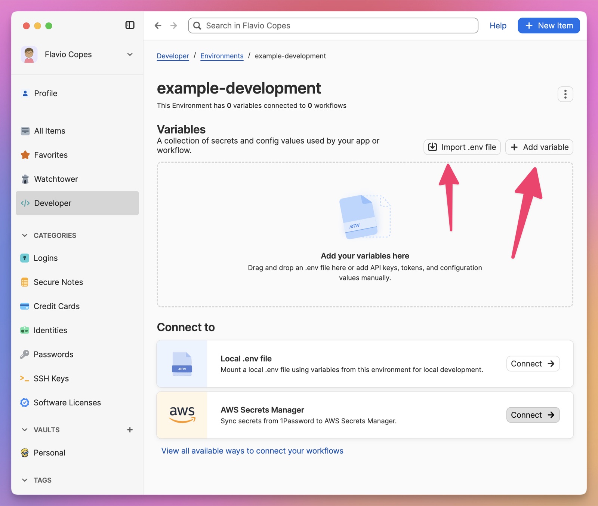The image size is (598, 506).
Task: Click the .env illustration in the drop zone
Action: pos(364,217)
